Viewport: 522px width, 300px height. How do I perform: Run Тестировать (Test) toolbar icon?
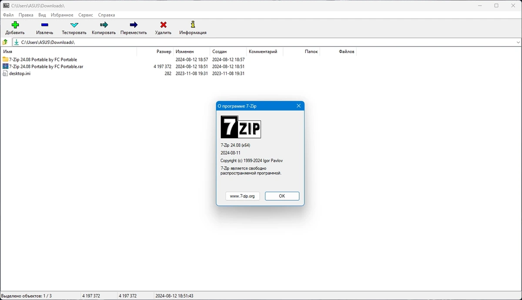[74, 25]
